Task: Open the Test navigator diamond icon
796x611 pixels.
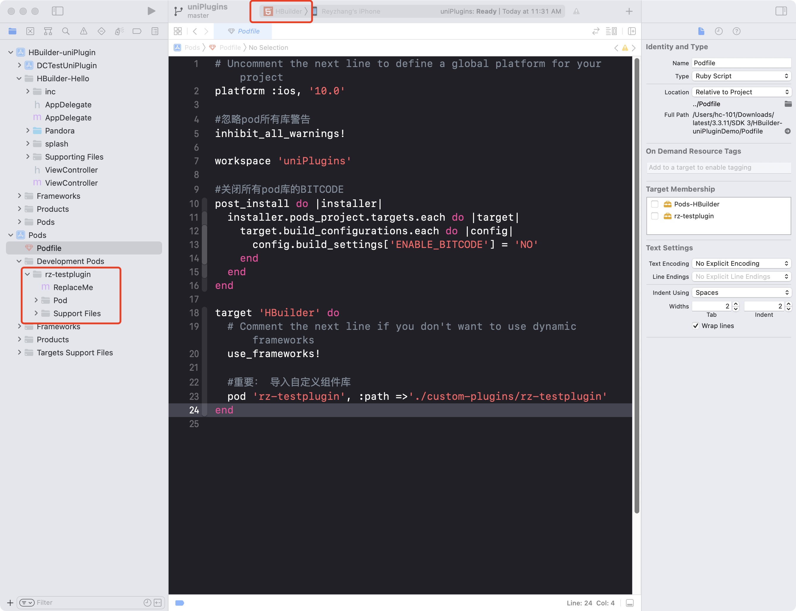Action: (102, 31)
